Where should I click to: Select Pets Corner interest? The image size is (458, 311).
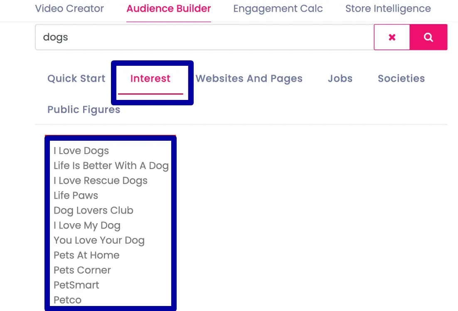tap(82, 270)
